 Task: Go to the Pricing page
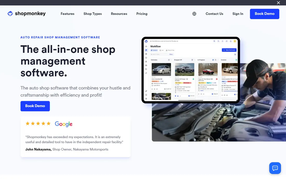coord(142,14)
